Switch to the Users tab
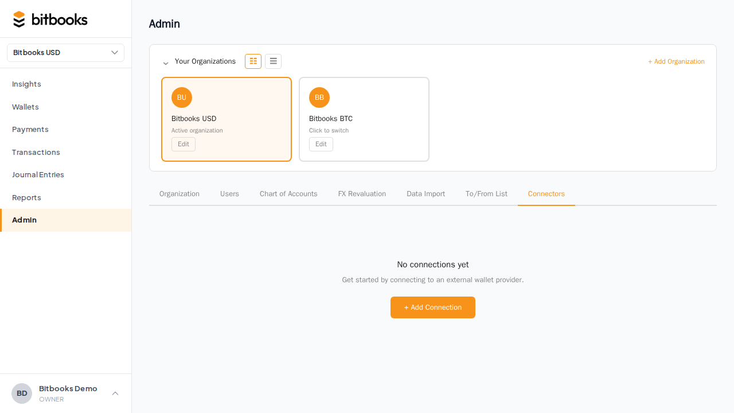The width and height of the screenshot is (734, 413). point(229,194)
